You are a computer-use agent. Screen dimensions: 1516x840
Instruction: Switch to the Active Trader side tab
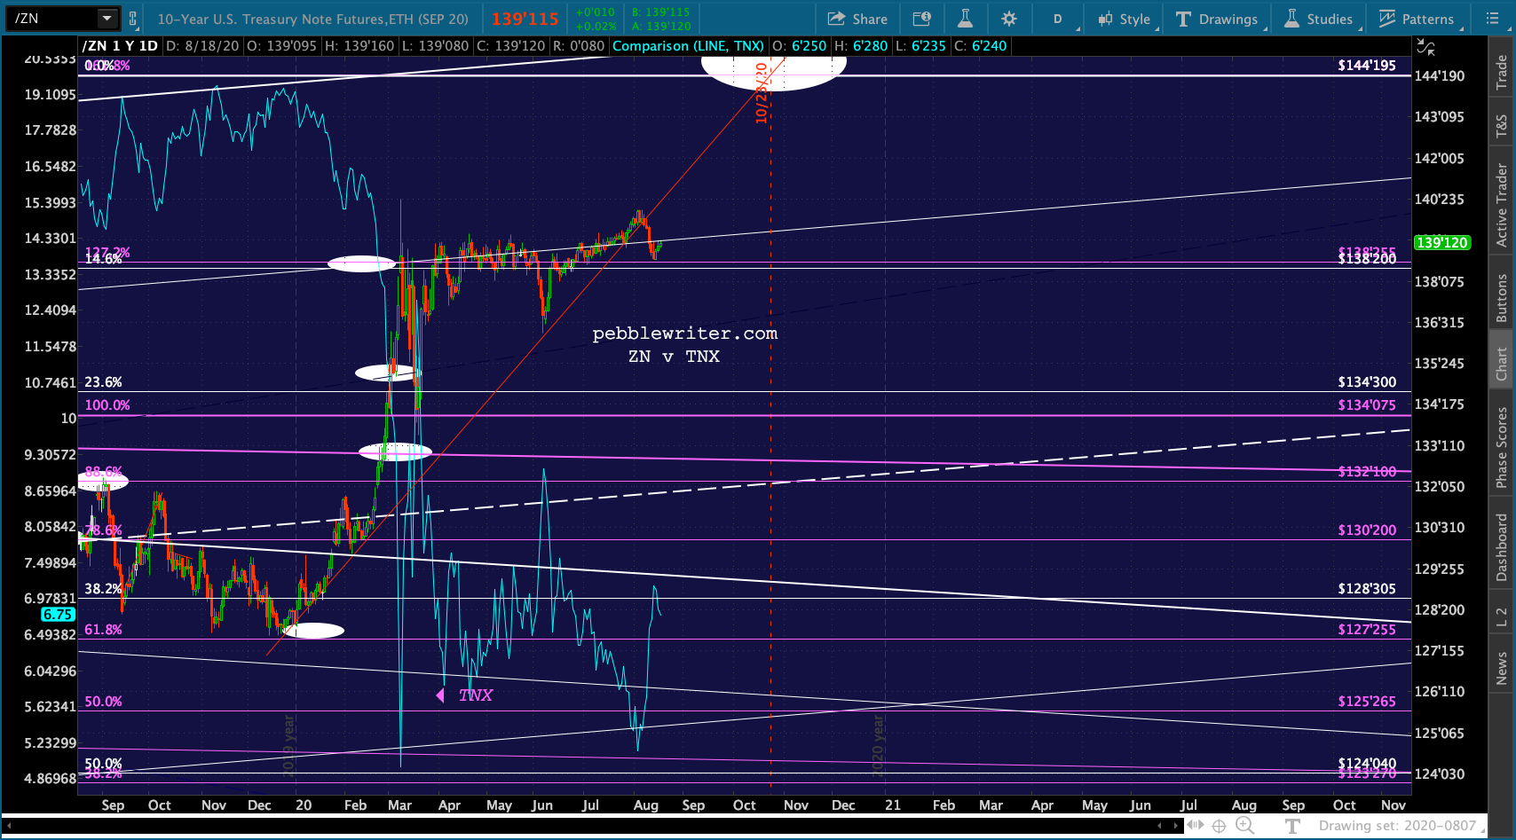(x=1502, y=205)
